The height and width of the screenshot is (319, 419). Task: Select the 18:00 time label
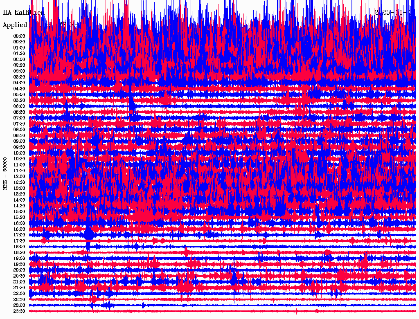[x=19, y=247]
